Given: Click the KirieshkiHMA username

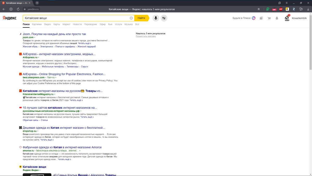Looking at the screenshot, I should coord(299,18).
